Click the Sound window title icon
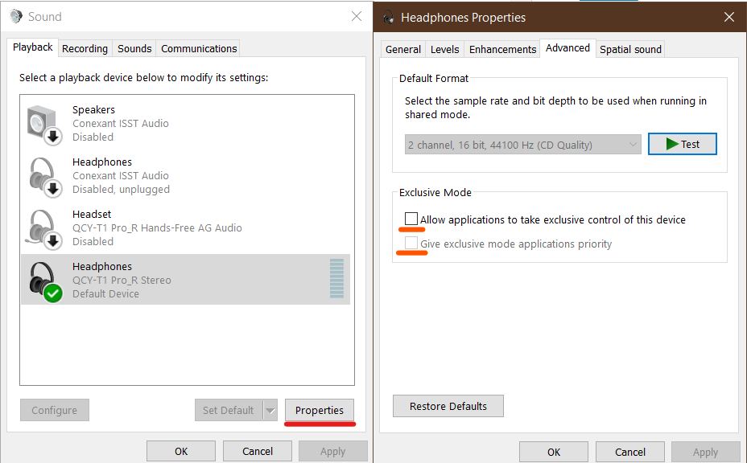The height and width of the screenshot is (463, 747). point(16,17)
